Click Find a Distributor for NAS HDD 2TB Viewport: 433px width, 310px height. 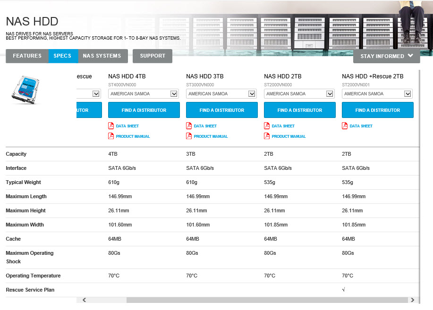click(x=300, y=110)
